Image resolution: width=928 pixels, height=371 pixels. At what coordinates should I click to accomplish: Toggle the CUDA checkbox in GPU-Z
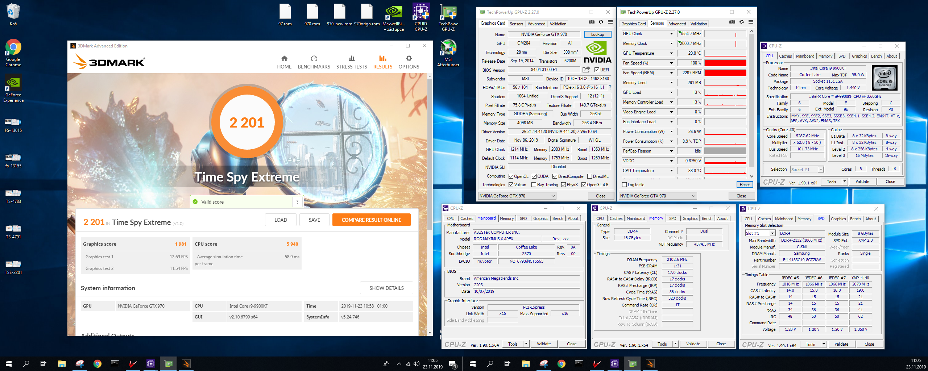pos(534,176)
